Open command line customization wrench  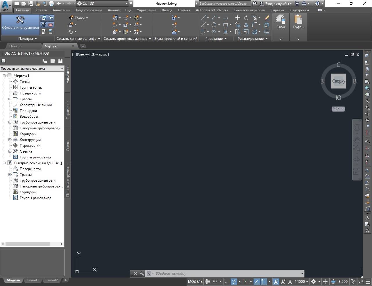click(142, 274)
